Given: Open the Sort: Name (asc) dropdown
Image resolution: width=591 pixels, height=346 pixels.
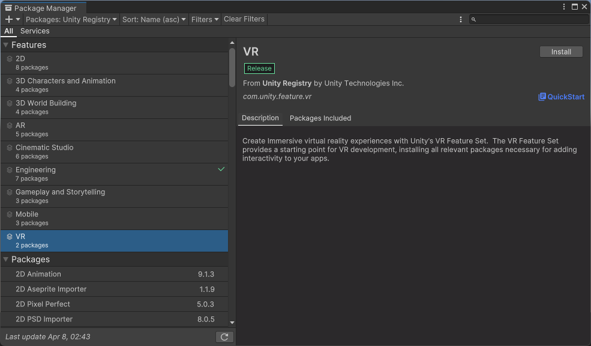Looking at the screenshot, I should pos(154,19).
